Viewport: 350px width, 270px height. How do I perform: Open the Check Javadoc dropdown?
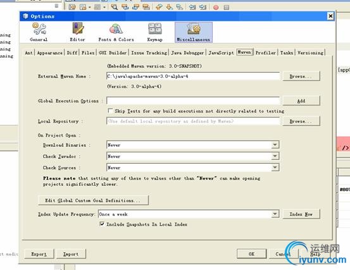(275, 156)
